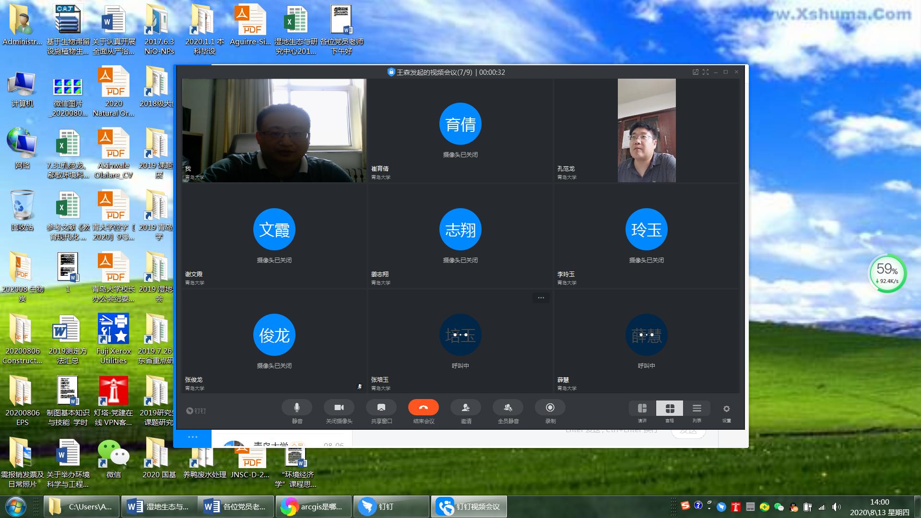Mute microphone with 静音 button
The width and height of the screenshot is (921, 518).
(x=297, y=408)
